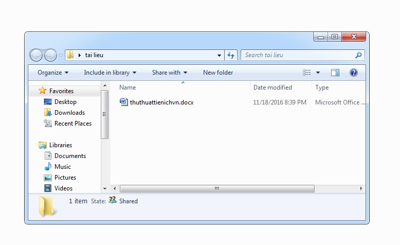Open Desktop in Favorites
400x245 pixels.
click(65, 102)
